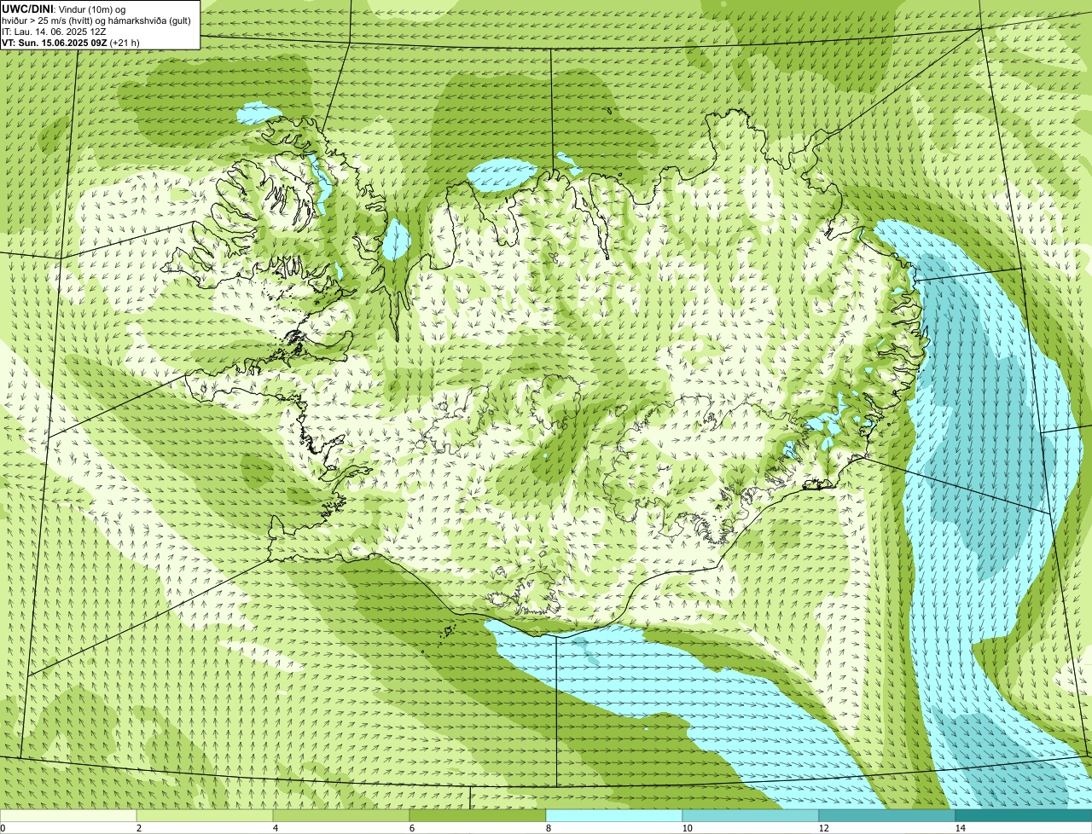Screen dimensions: 1092x834
Task: Select the 8–10 m/s light cyan color segment
Action: (x=614, y=815)
